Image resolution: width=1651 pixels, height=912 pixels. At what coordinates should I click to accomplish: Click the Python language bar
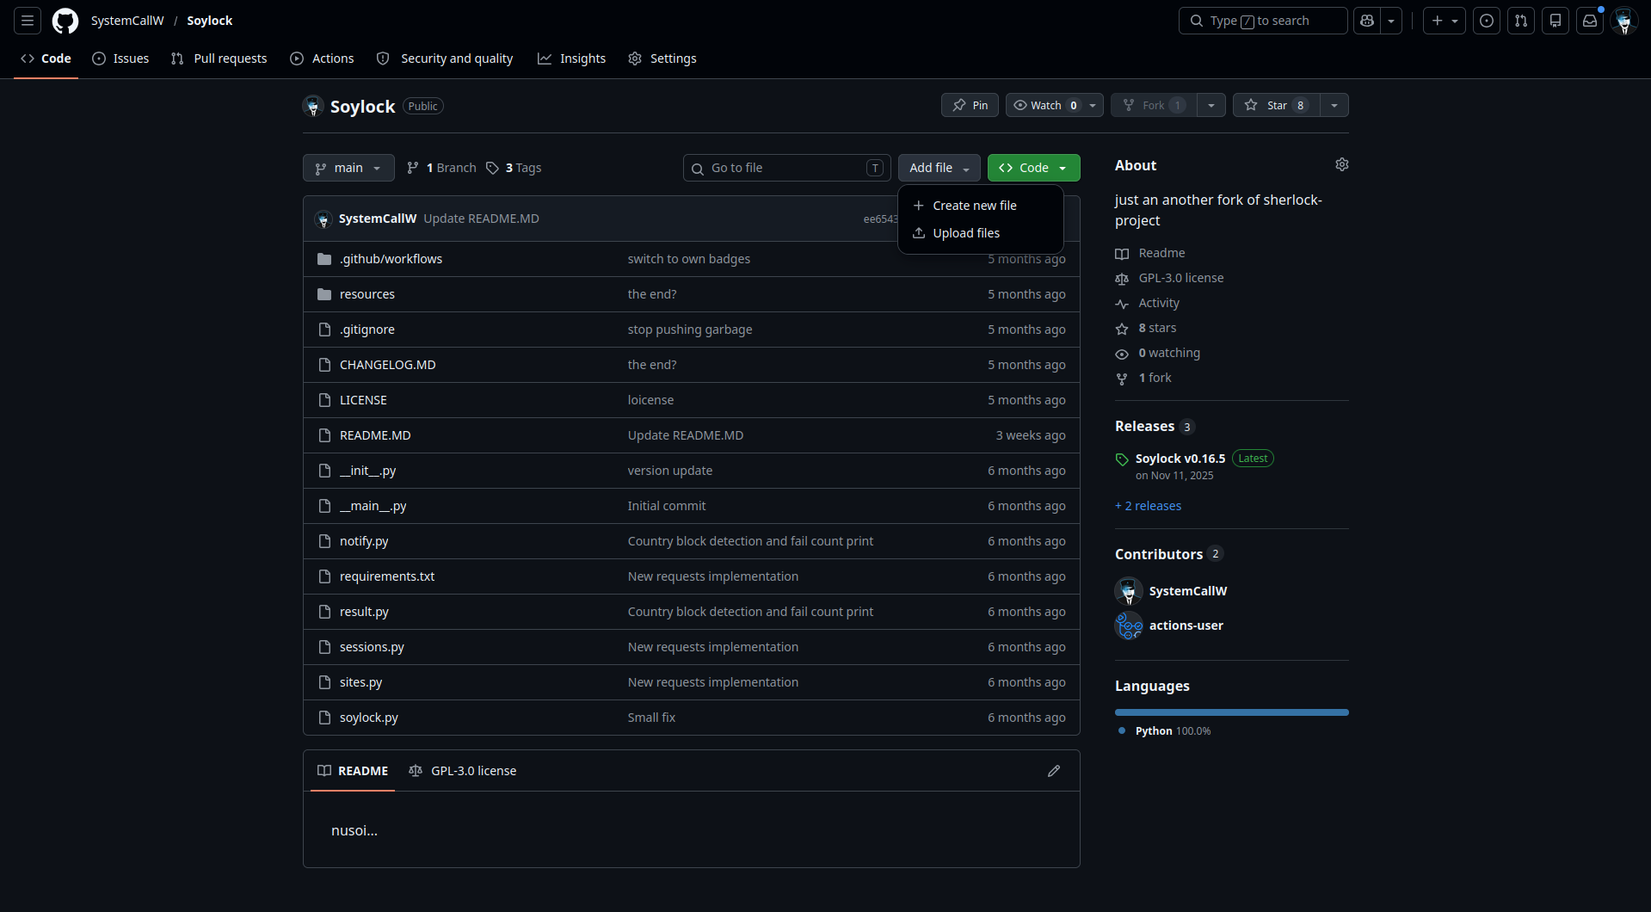click(1232, 712)
